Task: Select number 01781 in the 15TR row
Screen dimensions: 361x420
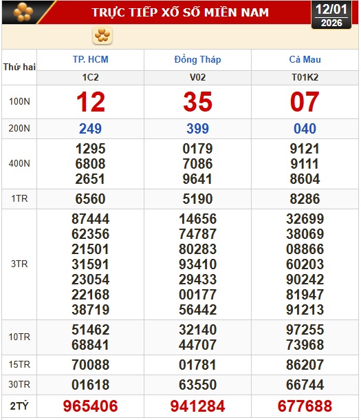Action: pos(197,365)
